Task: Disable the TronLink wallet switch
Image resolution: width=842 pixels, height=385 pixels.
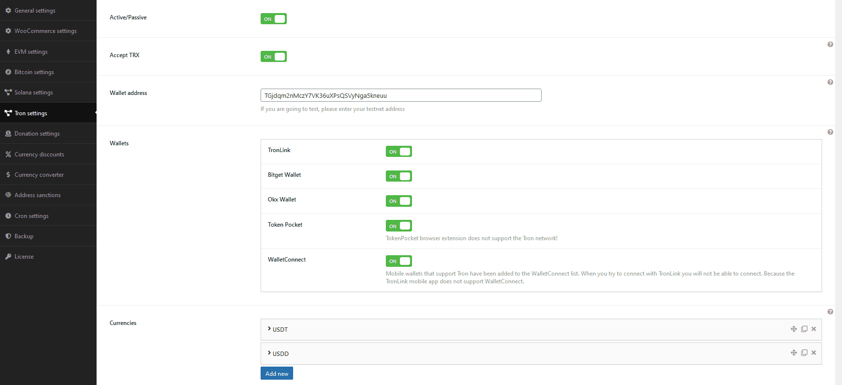Action: click(x=399, y=152)
